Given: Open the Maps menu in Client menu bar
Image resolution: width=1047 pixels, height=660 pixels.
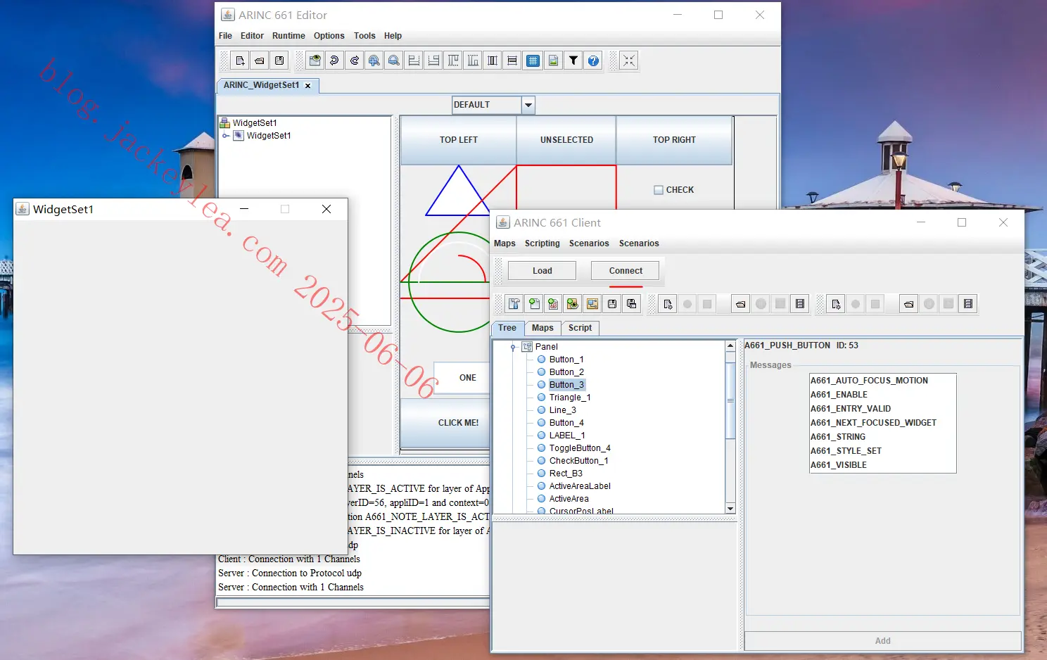Looking at the screenshot, I should tap(505, 243).
